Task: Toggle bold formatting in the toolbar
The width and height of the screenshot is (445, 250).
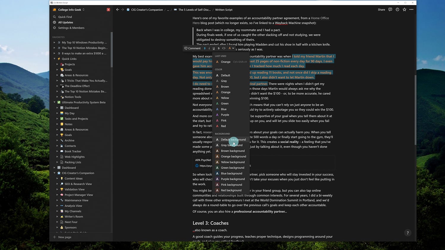Action: click(x=205, y=48)
